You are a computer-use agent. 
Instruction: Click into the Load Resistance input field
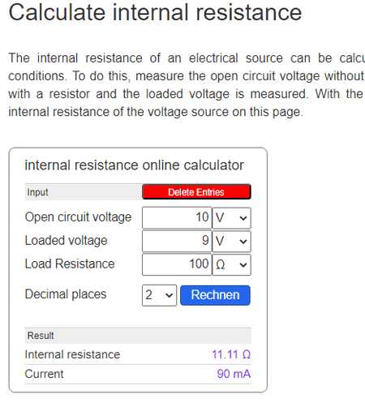pyautogui.click(x=177, y=264)
